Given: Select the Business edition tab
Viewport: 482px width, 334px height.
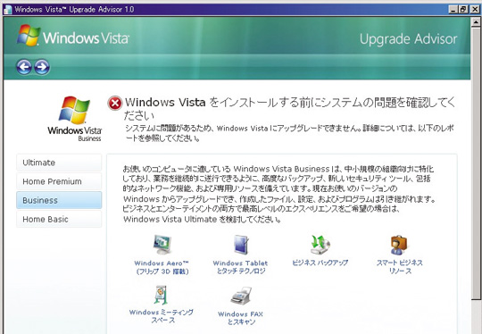Looking at the screenshot, I should click(59, 200).
